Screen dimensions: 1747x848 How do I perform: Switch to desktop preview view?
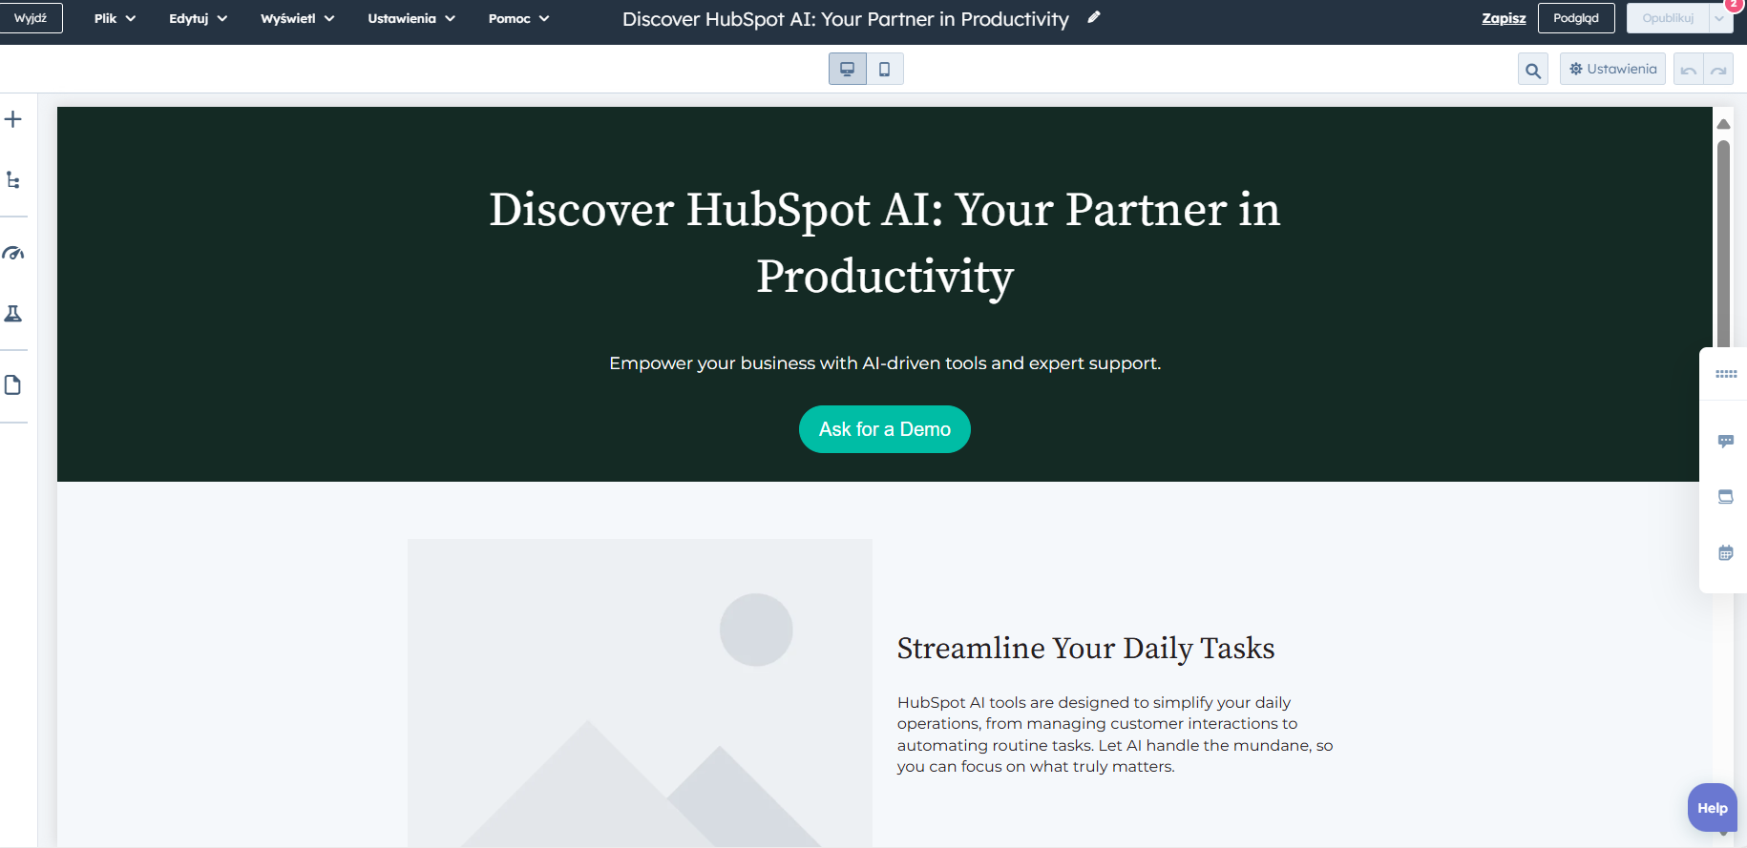[x=848, y=69]
